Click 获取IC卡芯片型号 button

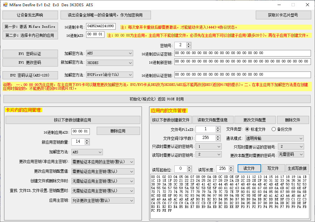click(x=283, y=15)
